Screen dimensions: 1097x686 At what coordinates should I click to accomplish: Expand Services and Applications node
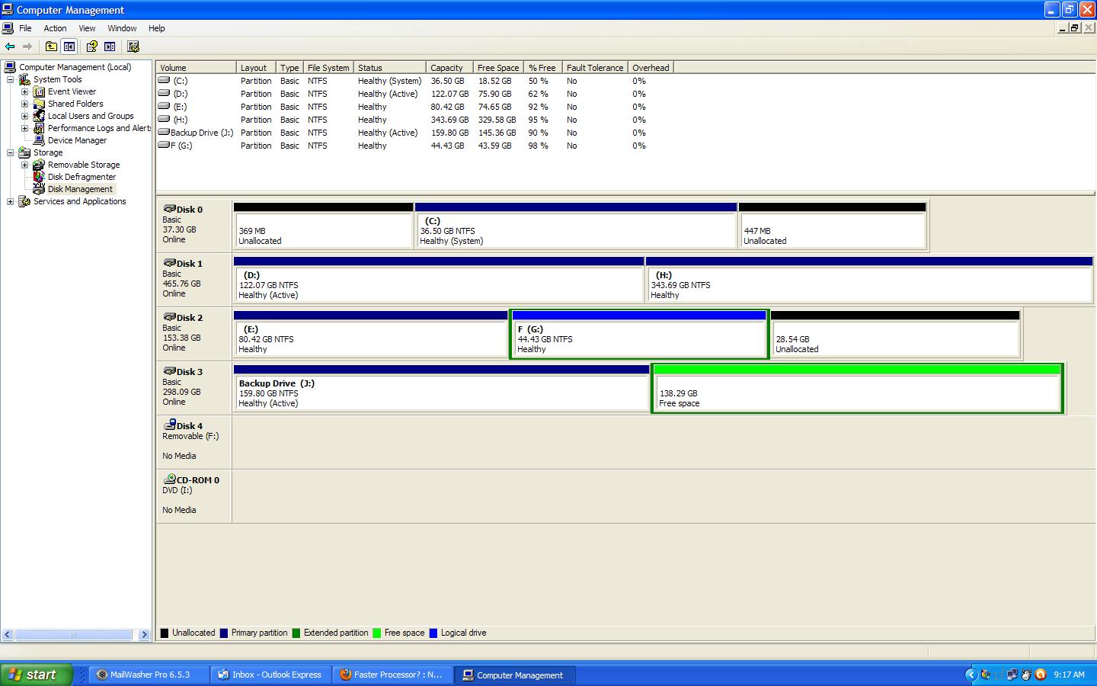(x=11, y=201)
